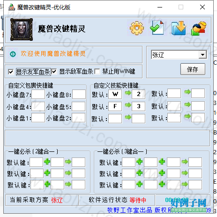The height and width of the screenshot is (217, 217).
Task: Toggle 显示敌军血条 checkbox
Action: [x=54, y=72]
